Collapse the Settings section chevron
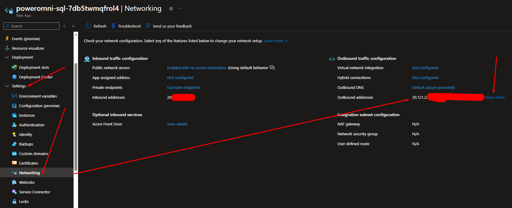512x208 pixels. tap(7, 86)
